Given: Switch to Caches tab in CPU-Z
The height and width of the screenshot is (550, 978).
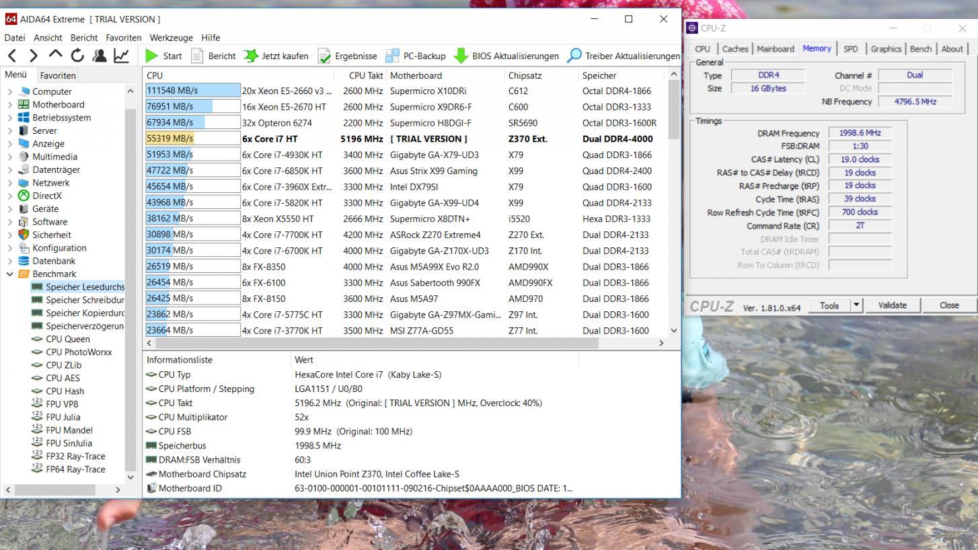Looking at the screenshot, I should [735, 48].
